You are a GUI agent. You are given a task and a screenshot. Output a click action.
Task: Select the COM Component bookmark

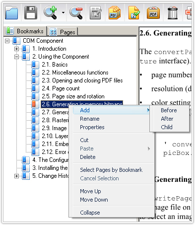pos(43,41)
